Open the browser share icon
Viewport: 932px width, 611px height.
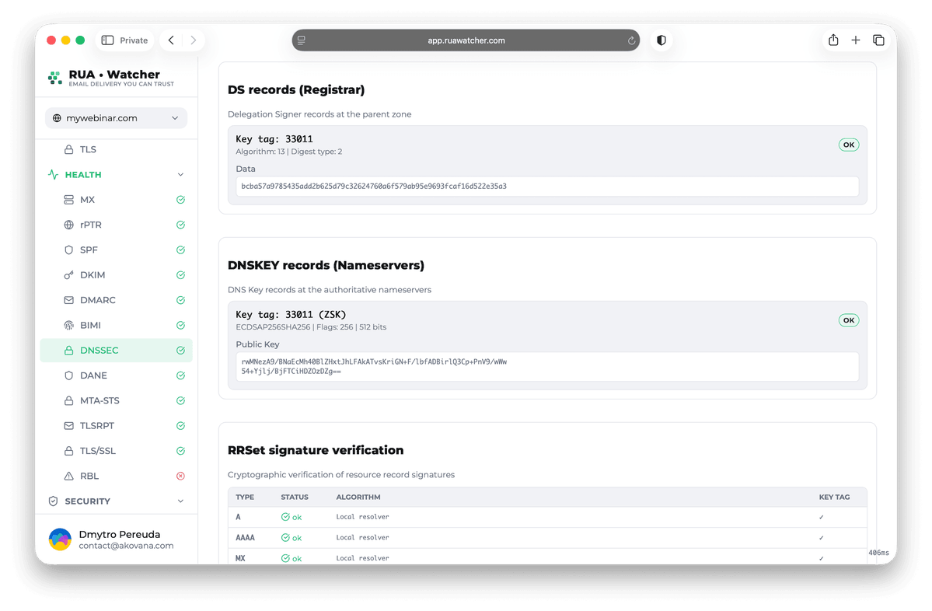click(833, 40)
